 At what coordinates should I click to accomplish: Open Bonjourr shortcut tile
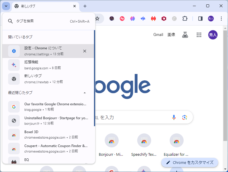(x=112, y=145)
